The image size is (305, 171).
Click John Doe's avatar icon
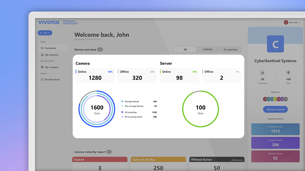pos(286,22)
